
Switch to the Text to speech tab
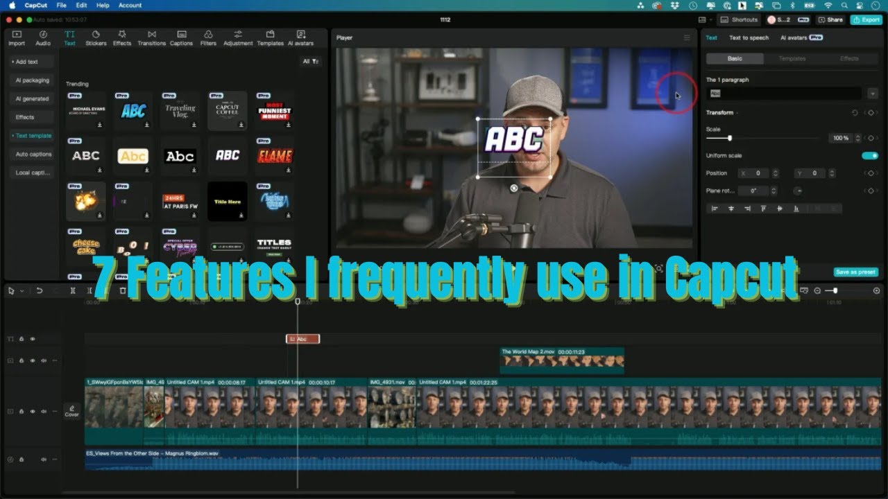(749, 38)
